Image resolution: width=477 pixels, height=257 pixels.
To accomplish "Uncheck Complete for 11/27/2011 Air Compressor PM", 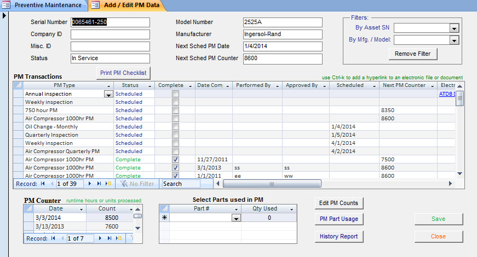I will click(x=175, y=160).
